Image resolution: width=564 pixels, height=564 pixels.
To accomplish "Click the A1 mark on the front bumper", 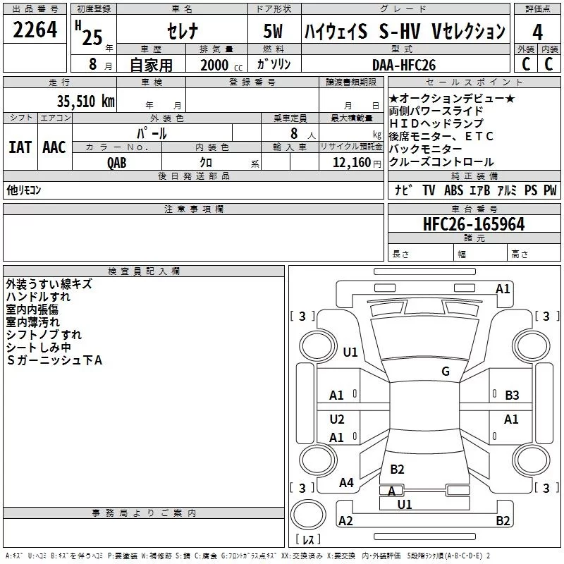I will click(503, 289).
